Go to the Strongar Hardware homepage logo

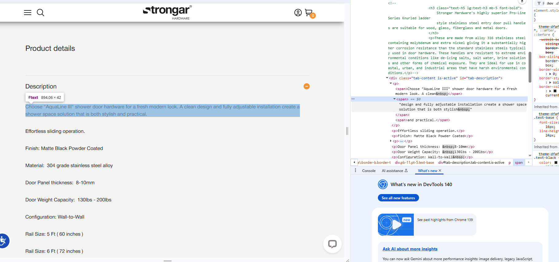167,13
